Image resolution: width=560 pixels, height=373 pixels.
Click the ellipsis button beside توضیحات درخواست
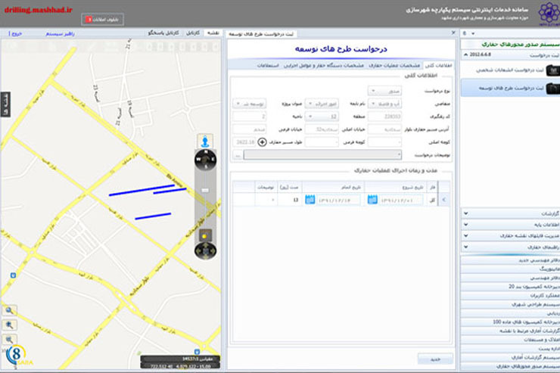(238, 155)
